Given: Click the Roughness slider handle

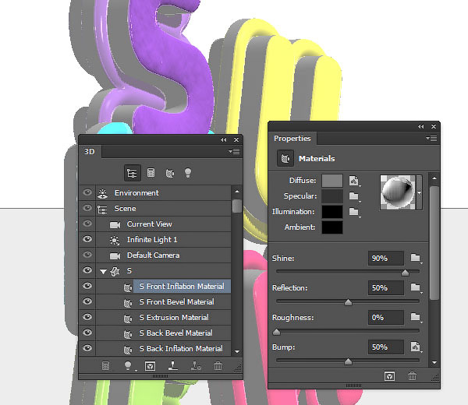Looking at the screenshot, I should pyautogui.click(x=277, y=332).
